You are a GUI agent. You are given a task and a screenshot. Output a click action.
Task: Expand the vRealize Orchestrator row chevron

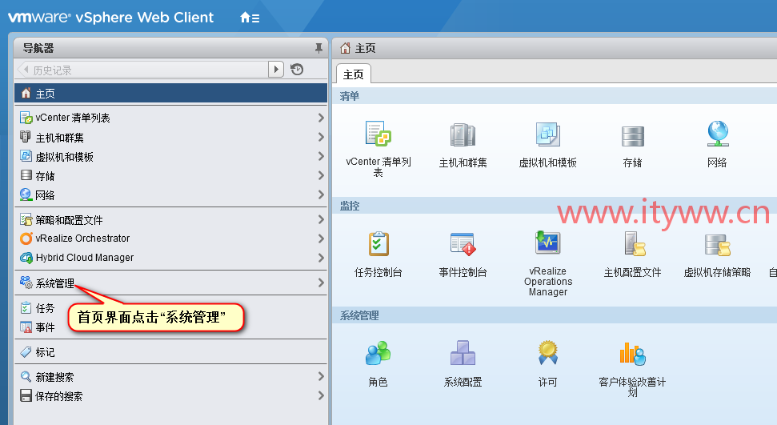tap(321, 239)
